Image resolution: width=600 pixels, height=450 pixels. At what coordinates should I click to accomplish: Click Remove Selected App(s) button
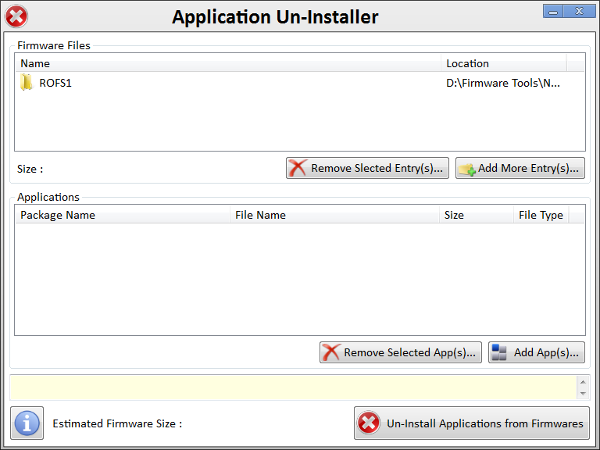coord(400,352)
